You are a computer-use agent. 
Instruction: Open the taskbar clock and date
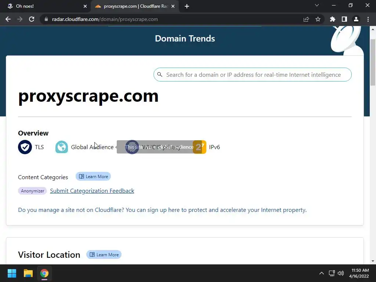(x=359, y=273)
